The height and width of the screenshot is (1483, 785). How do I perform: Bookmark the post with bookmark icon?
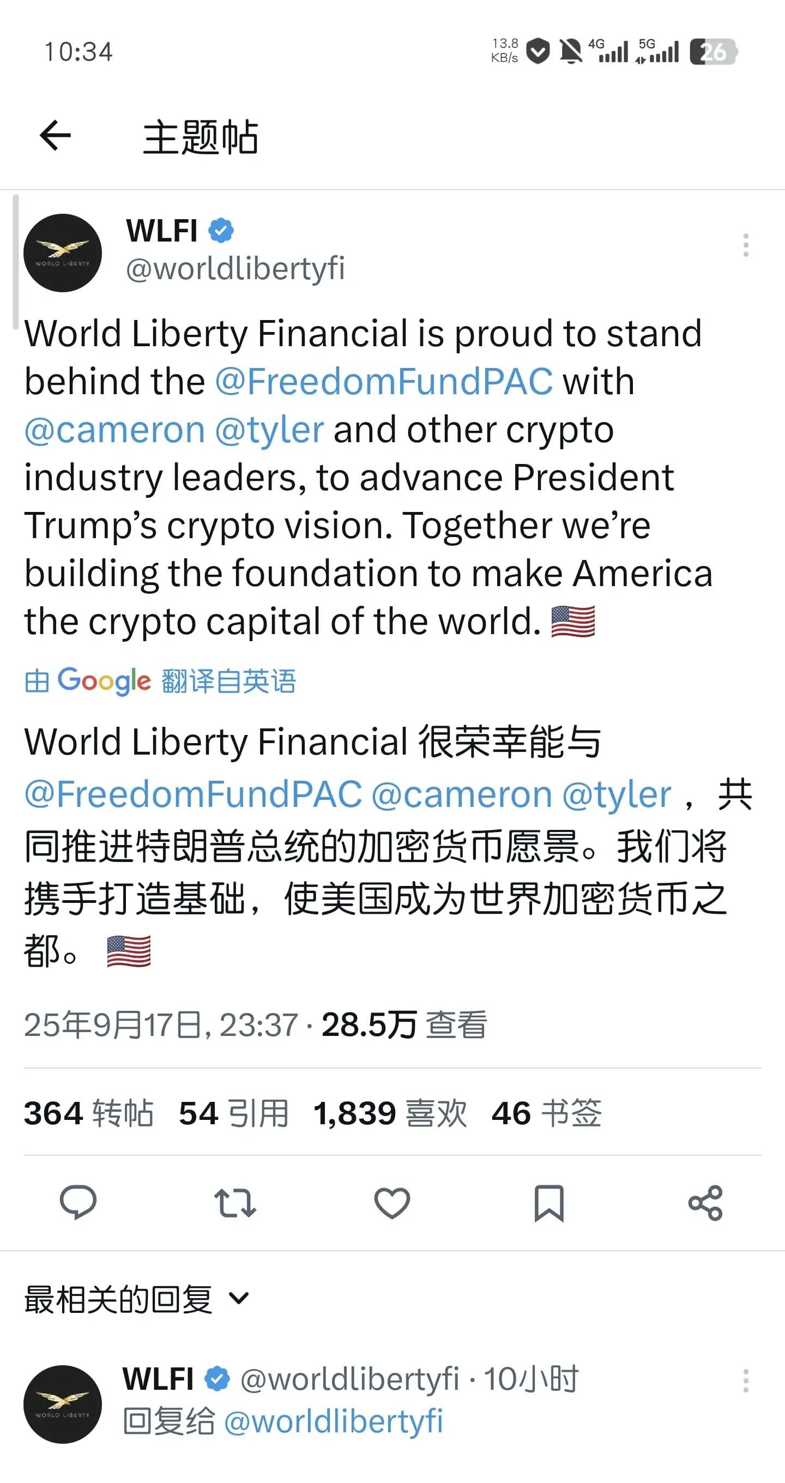549,1203
